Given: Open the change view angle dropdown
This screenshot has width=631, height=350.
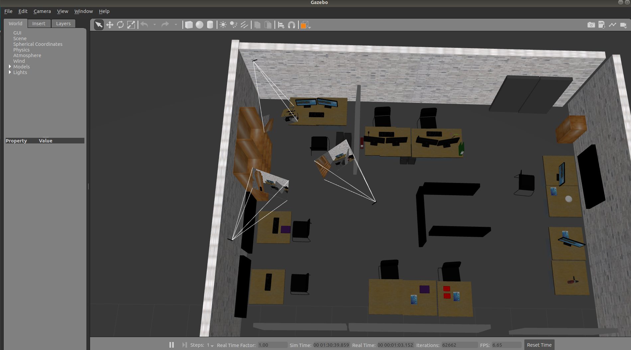Looking at the screenshot, I should click(x=305, y=25).
